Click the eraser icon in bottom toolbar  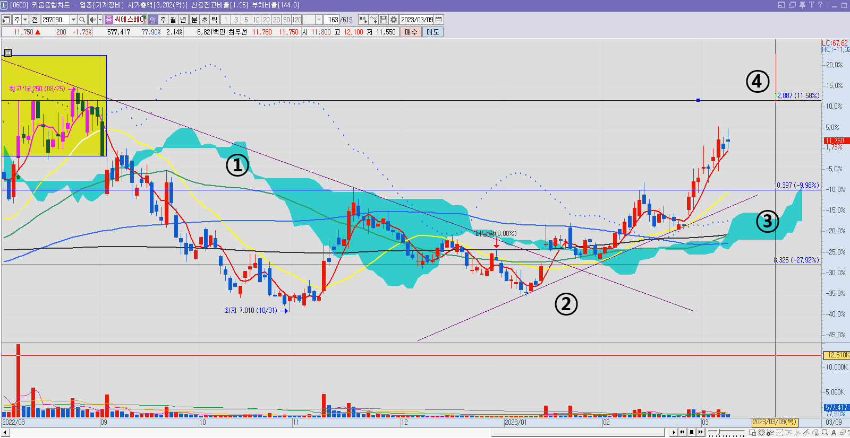coord(843,433)
